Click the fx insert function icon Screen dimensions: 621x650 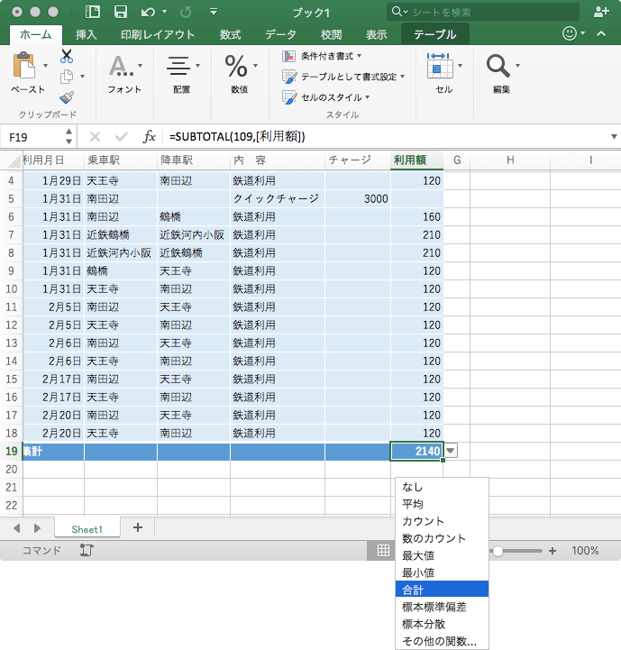tap(149, 136)
